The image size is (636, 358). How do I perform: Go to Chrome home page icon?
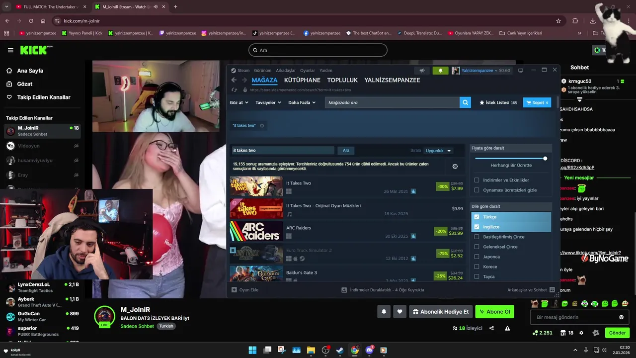(43, 21)
